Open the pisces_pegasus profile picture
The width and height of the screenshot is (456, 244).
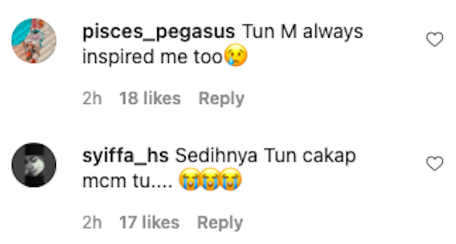coord(34,40)
